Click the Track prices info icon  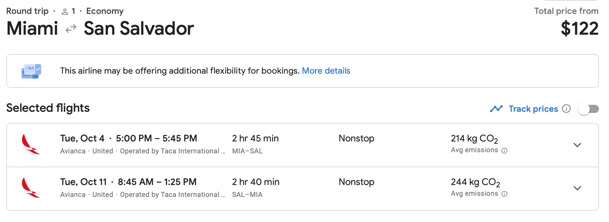click(x=566, y=109)
